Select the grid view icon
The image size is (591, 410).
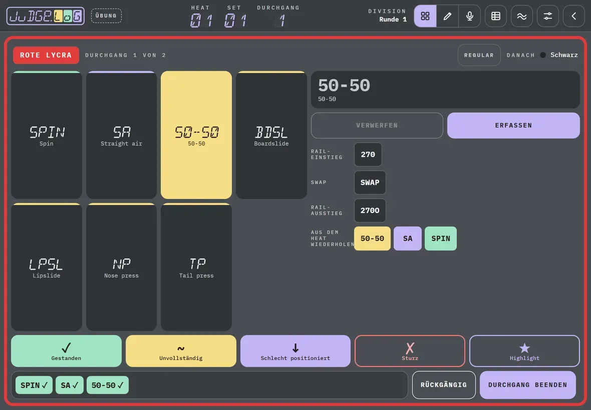[425, 16]
